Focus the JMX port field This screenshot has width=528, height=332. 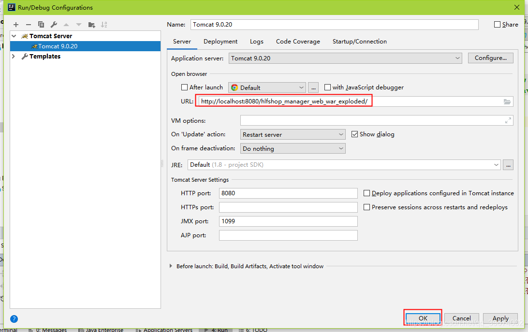pyautogui.click(x=288, y=221)
